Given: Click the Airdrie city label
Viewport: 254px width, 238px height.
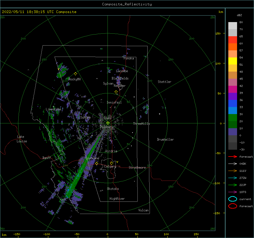Looking at the screenshot, I should 111,151.
